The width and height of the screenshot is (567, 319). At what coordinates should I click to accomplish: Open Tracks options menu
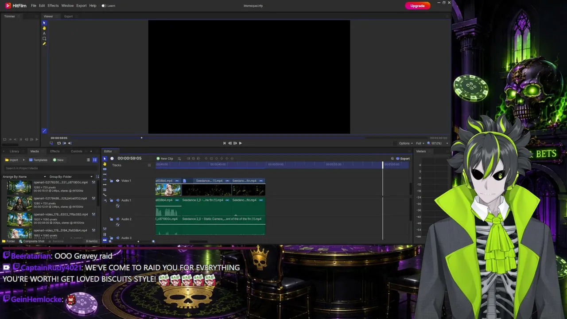pos(149,165)
